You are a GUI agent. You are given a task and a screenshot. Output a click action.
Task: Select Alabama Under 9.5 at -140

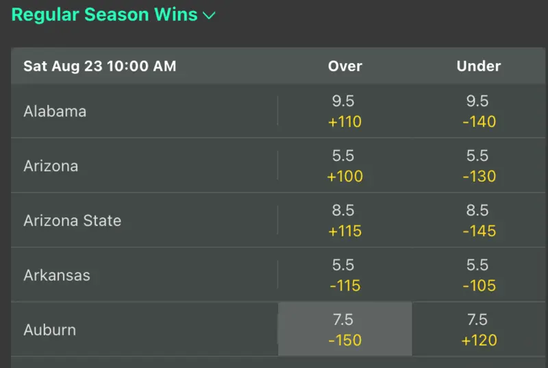pos(479,111)
